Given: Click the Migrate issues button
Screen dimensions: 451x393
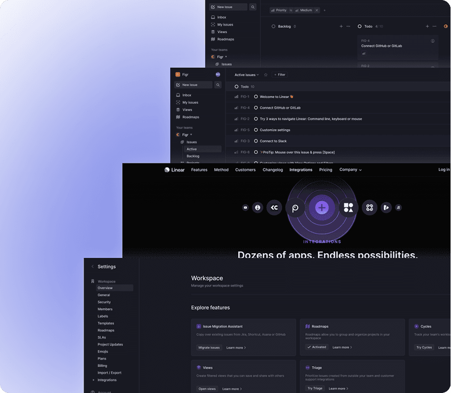Looking at the screenshot, I should point(209,348).
